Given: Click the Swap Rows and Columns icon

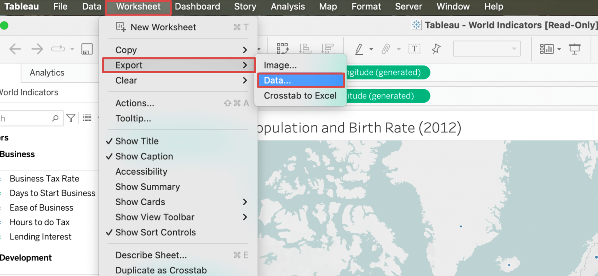Looking at the screenshot, I should (283, 49).
